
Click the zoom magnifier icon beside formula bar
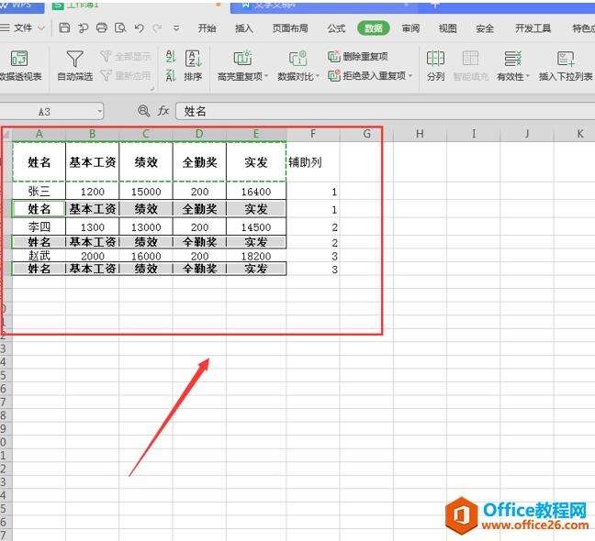(x=143, y=111)
